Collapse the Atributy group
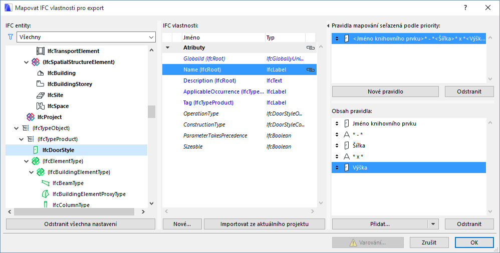The width and height of the screenshot is (500, 253). [x=167, y=47]
